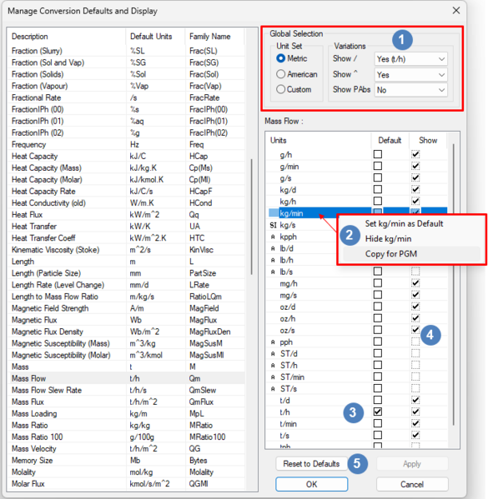Screen dimensions: 488x499
Task: Click the Default Units column header
Action: [155, 37]
